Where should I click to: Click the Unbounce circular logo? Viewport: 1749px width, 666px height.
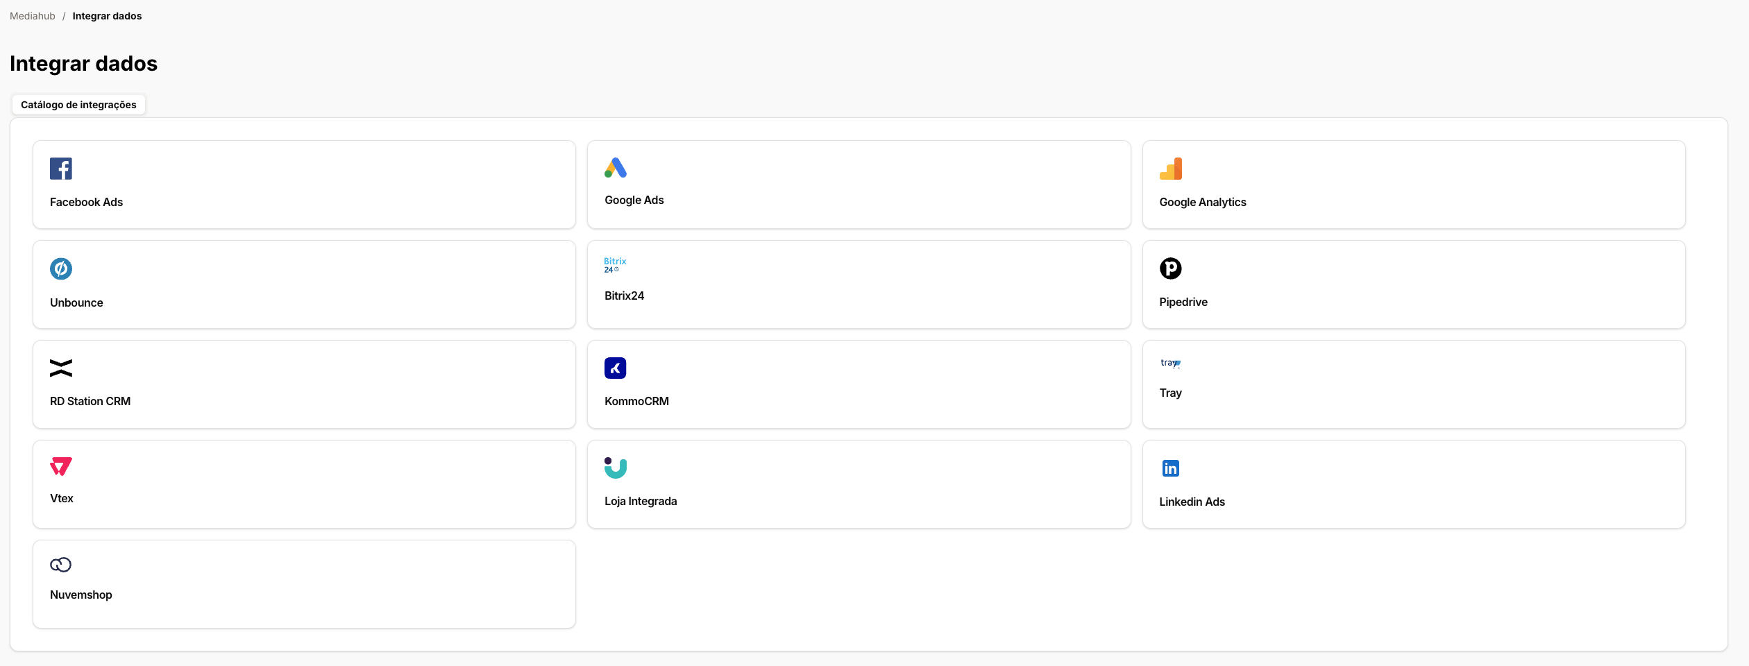click(61, 268)
